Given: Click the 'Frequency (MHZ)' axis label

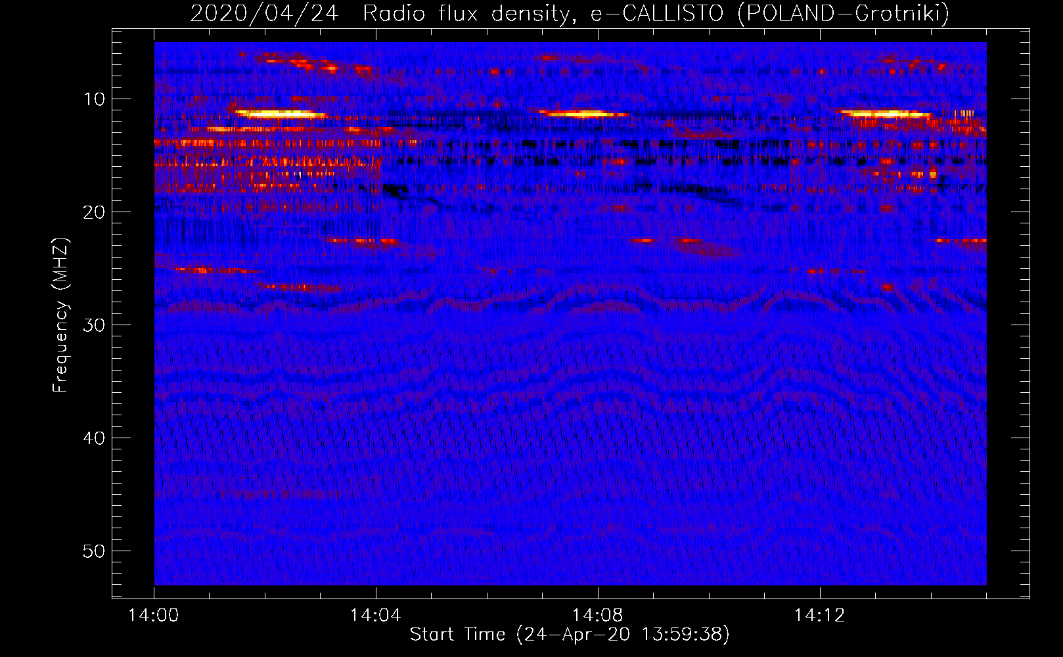Looking at the screenshot, I should pyautogui.click(x=60, y=315).
